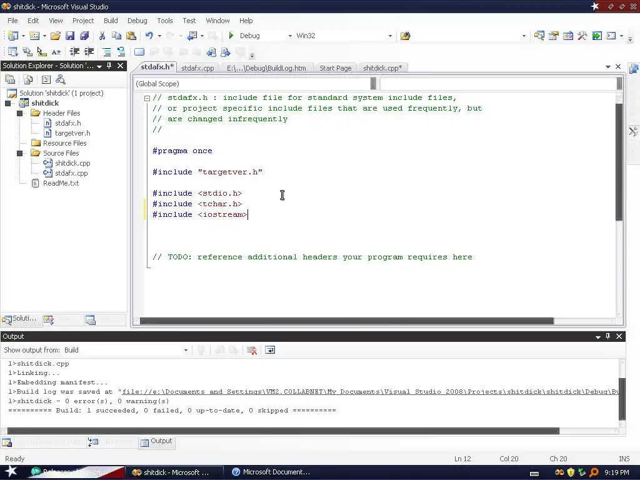Open the Tools menu

tap(165, 21)
